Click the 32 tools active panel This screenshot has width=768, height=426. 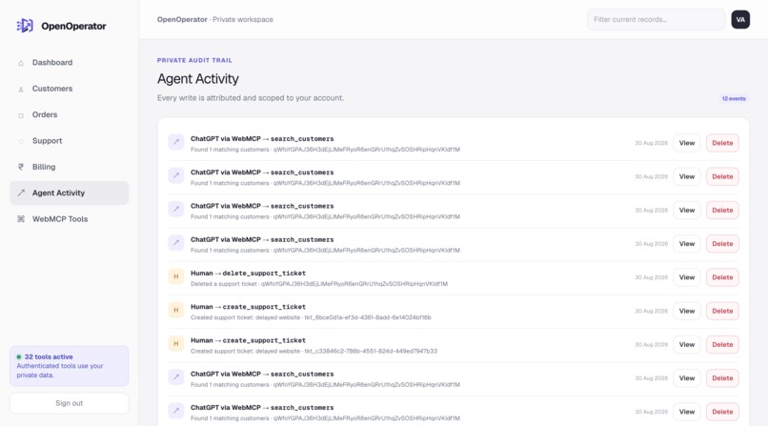point(69,366)
